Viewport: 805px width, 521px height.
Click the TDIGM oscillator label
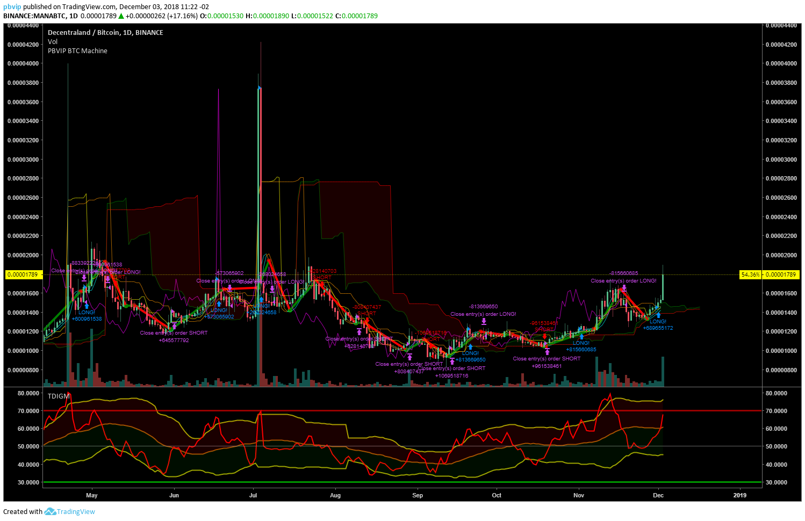59,396
